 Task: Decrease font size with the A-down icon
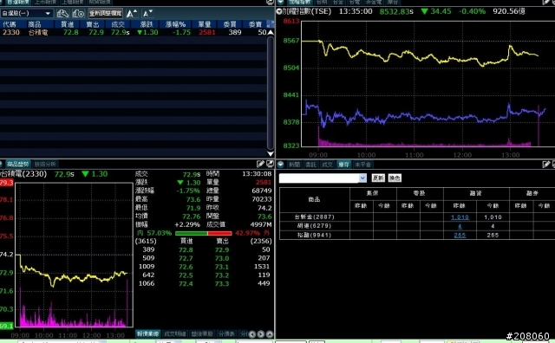pos(147,14)
